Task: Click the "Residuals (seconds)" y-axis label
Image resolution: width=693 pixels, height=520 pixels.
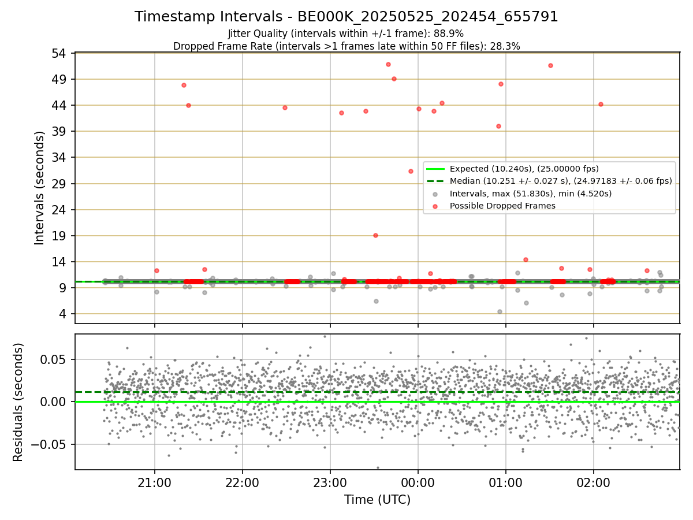Action: pos(18,402)
